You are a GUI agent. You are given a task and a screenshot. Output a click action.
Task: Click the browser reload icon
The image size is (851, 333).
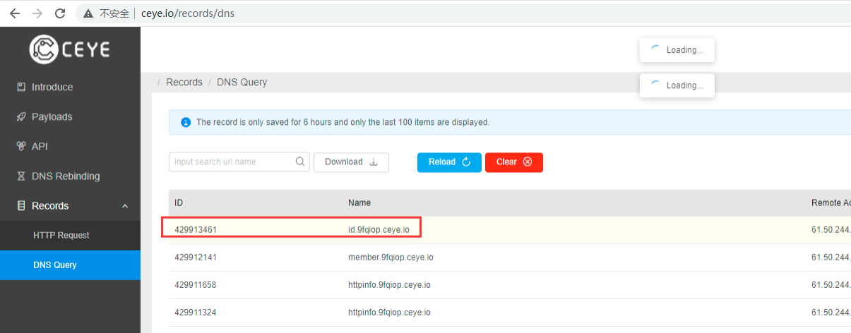(60, 13)
